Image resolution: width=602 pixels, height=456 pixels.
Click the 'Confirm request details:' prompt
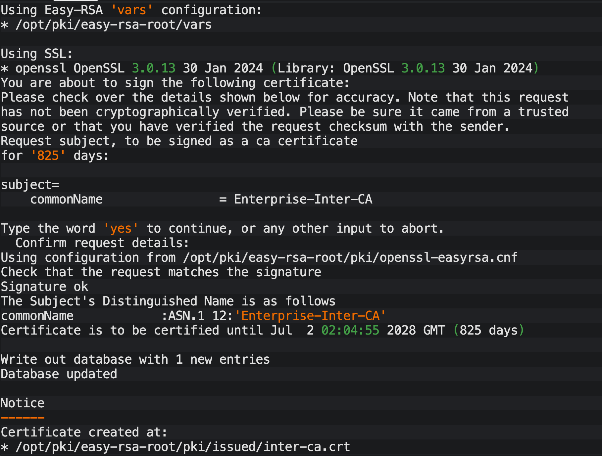(102, 243)
